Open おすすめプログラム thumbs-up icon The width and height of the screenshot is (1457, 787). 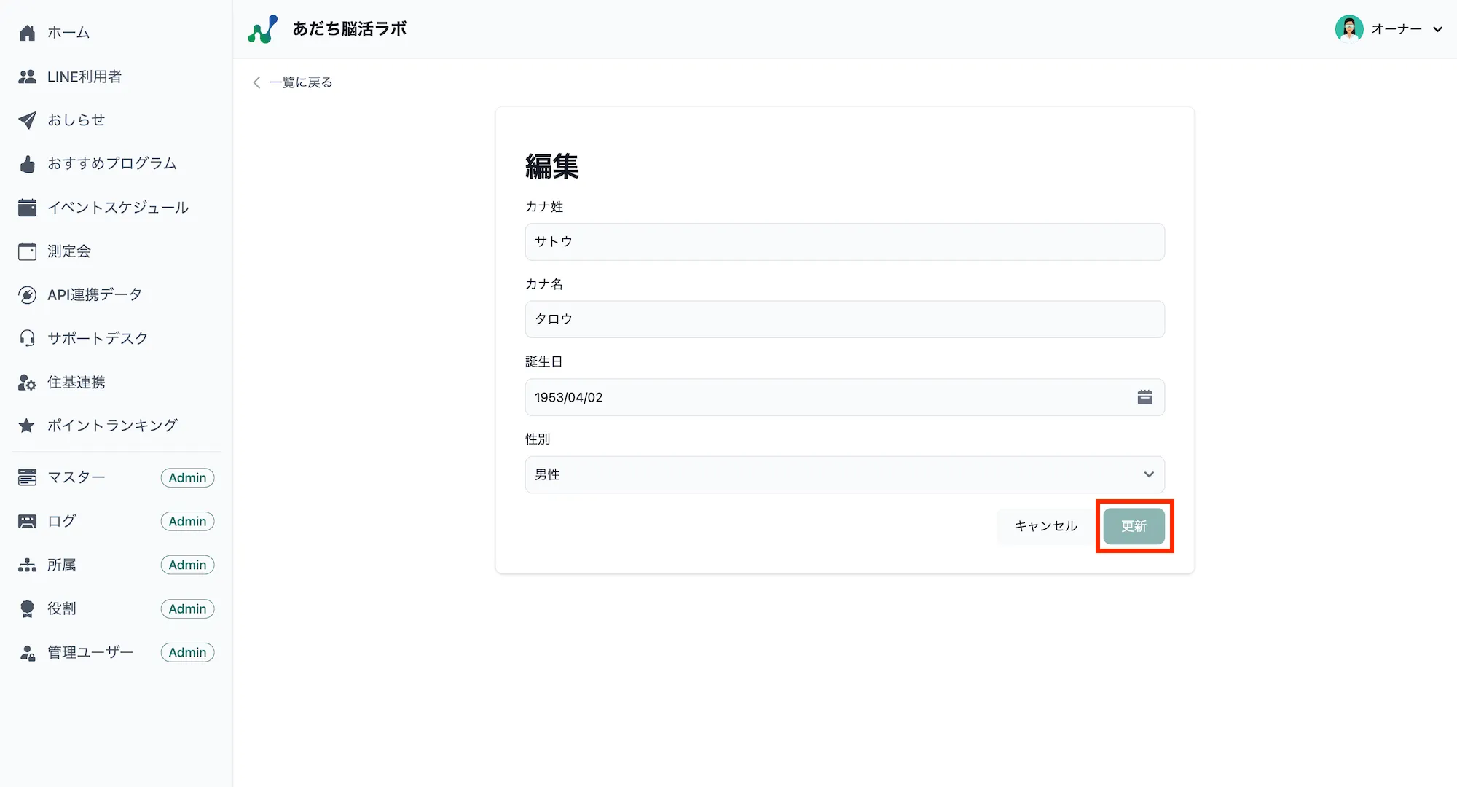27,164
